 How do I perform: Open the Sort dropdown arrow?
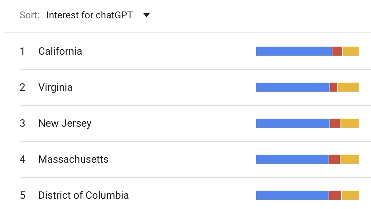pos(147,15)
